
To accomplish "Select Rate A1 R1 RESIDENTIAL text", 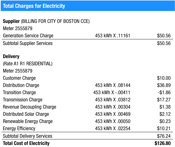I will click(x=28, y=64).
